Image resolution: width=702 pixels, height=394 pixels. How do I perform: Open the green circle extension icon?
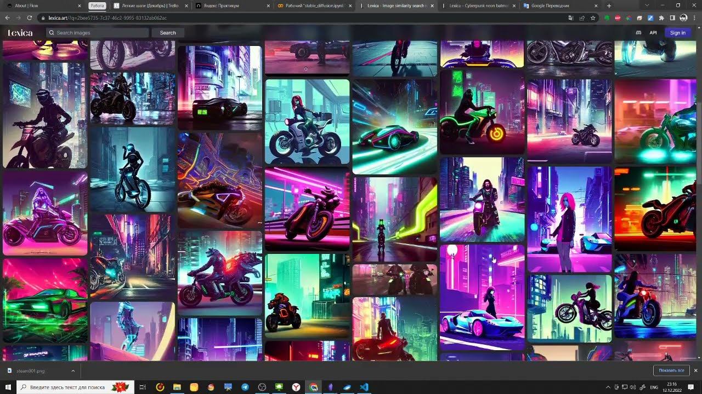coord(607,18)
